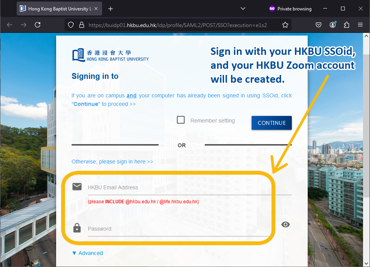Expand the Advanced options section
Image resolution: width=370 pixels, height=267 pixels.
(87, 253)
